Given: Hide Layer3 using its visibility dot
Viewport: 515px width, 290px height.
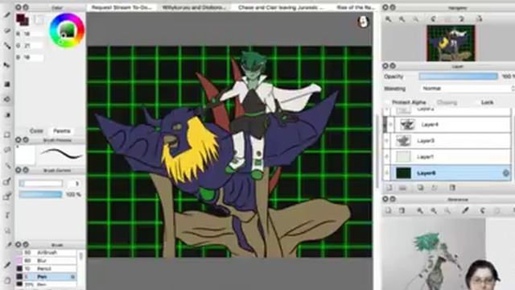Looking at the screenshot, I should click(x=386, y=141).
